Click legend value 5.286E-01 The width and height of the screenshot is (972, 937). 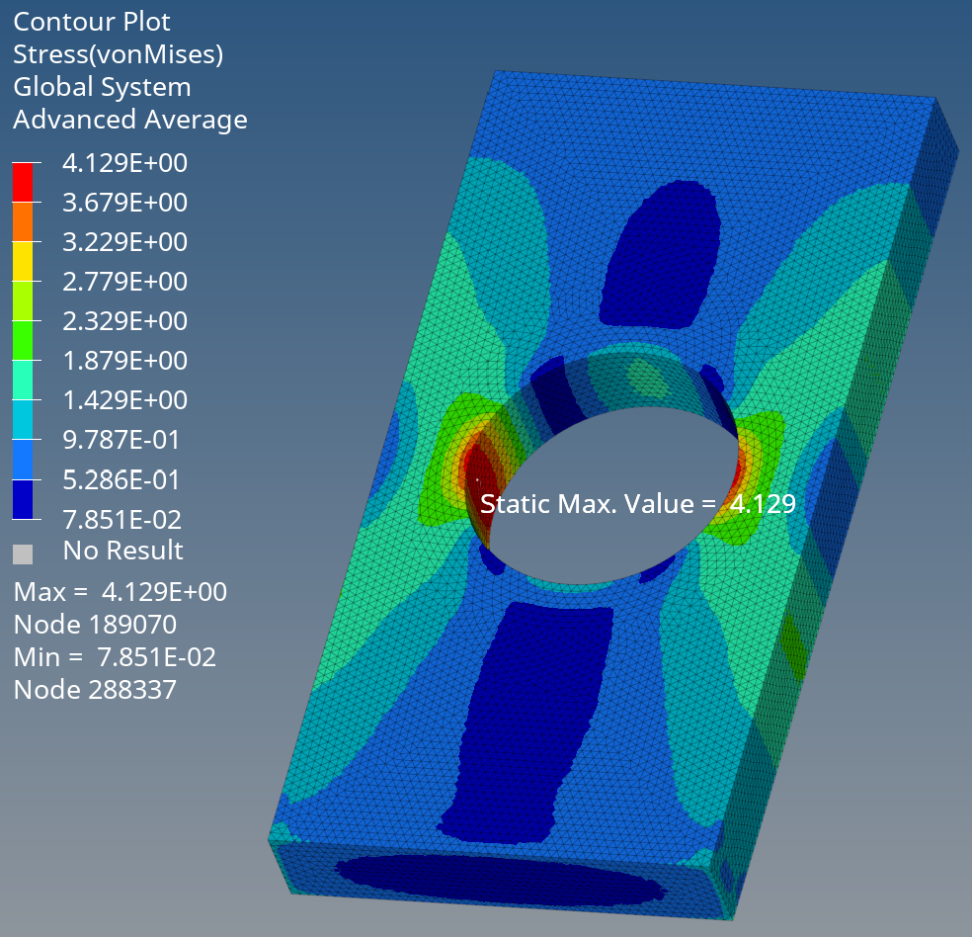click(121, 480)
